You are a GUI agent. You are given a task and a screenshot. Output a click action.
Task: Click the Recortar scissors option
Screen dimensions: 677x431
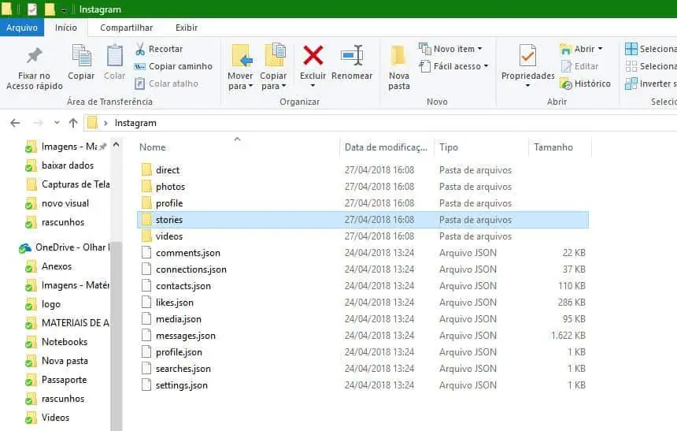[158, 49]
